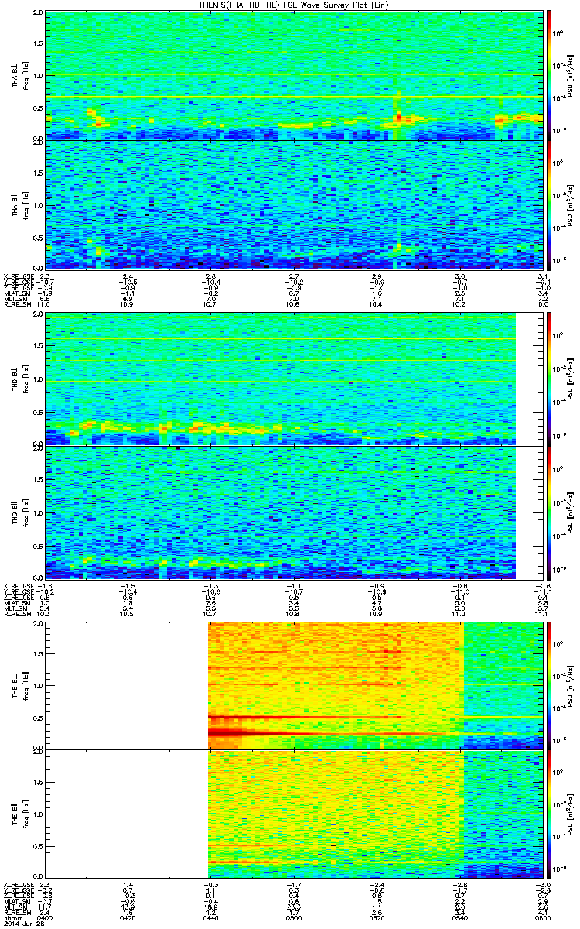
Task: Click the color bar beside THD B-parallel panel
Action: [549, 512]
